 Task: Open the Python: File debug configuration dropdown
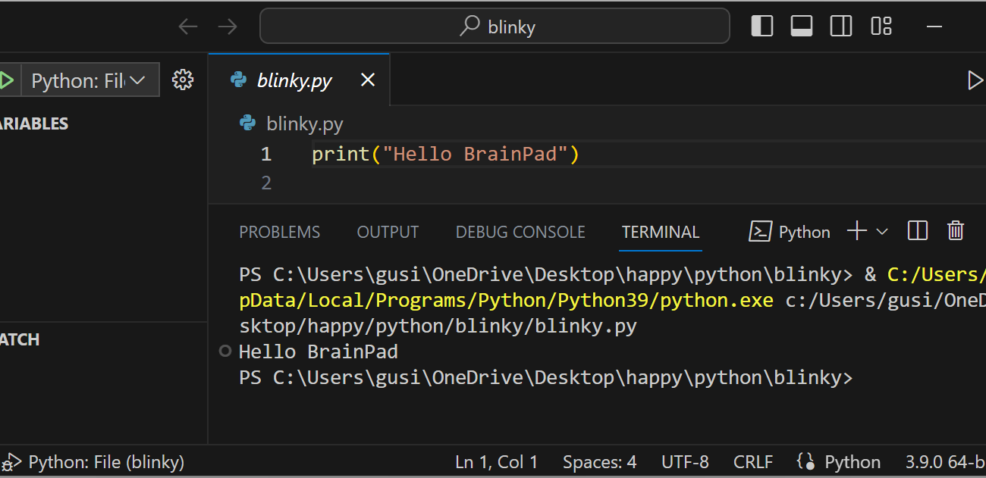click(x=89, y=80)
